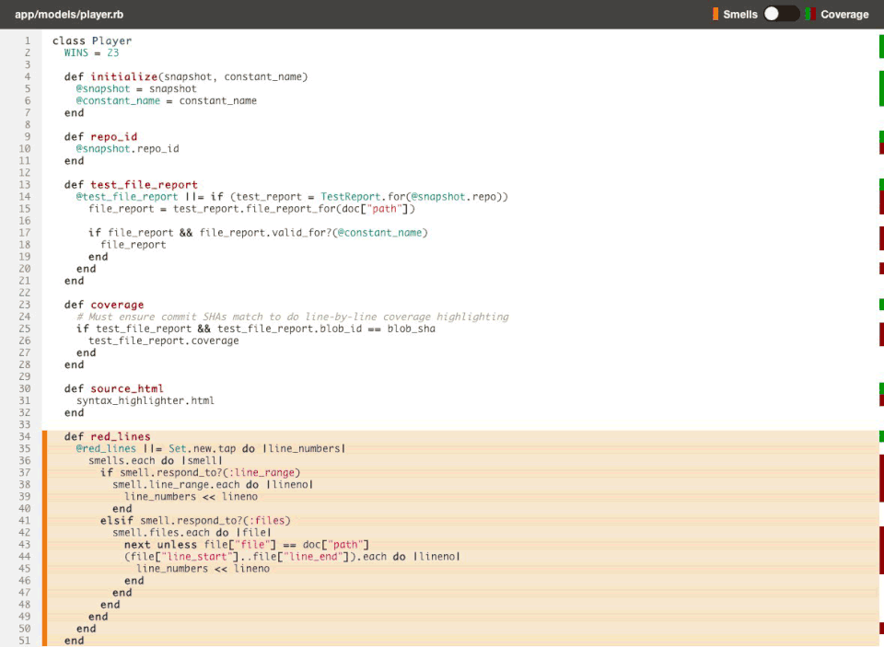Click 'syntax_highlighter.html' line
The image size is (884, 647).
coord(145,400)
